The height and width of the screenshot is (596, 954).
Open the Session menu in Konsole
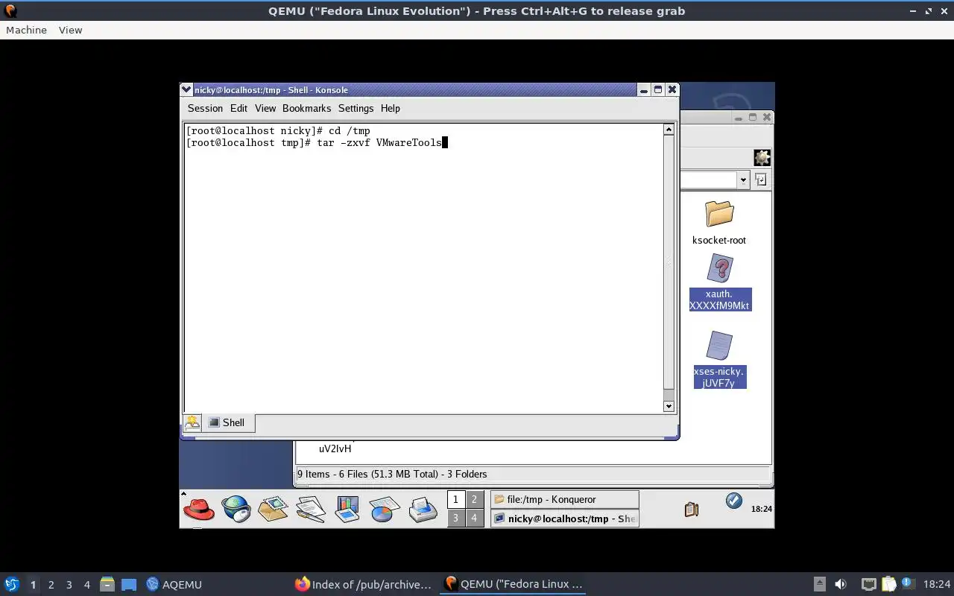click(205, 108)
